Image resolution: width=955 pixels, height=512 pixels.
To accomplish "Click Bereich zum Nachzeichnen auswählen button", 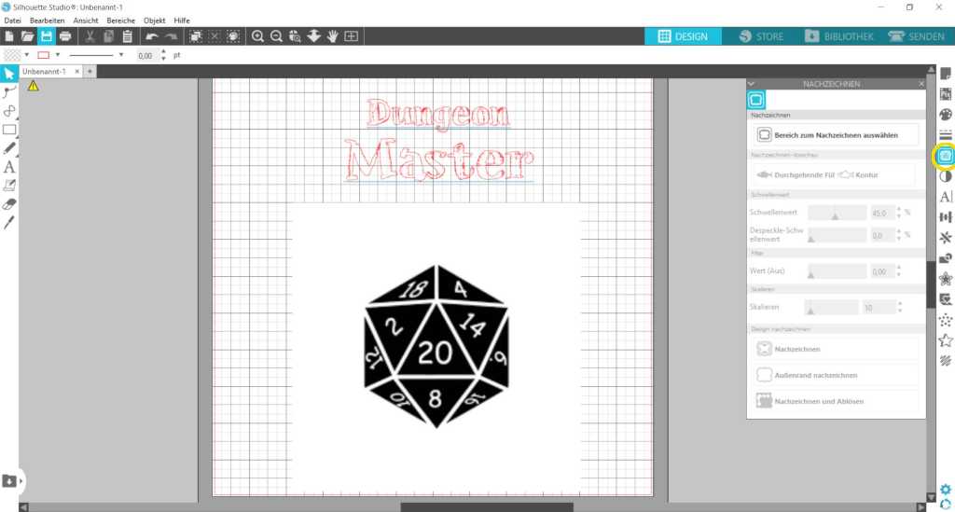I will [x=835, y=134].
